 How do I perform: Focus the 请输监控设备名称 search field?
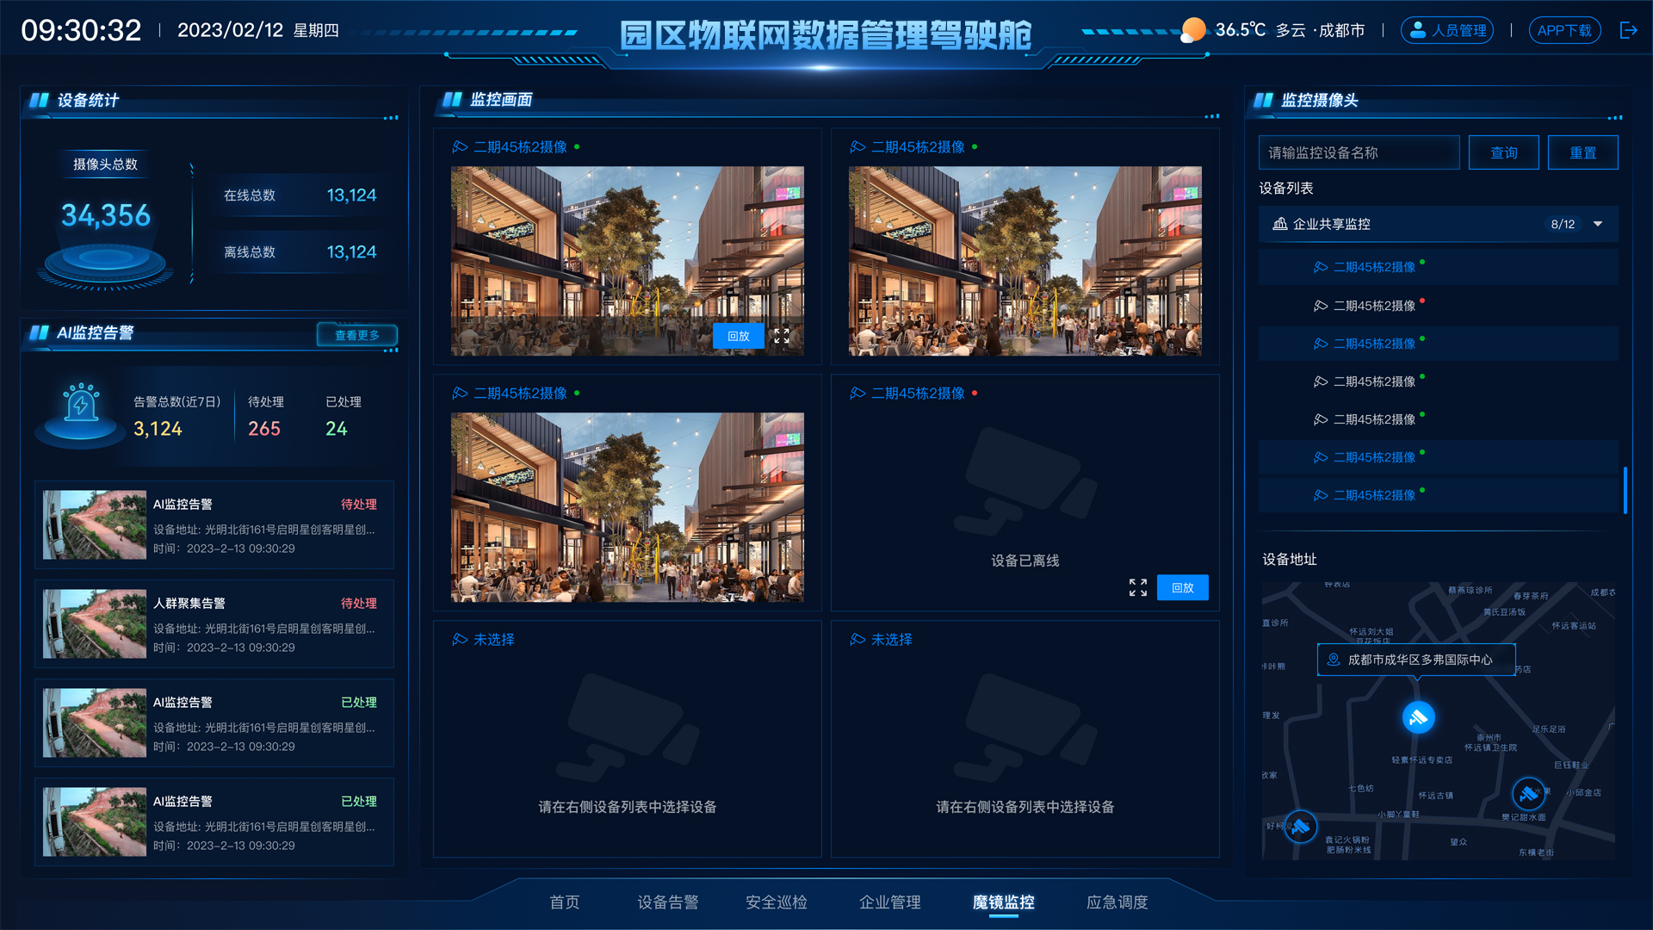1358,152
